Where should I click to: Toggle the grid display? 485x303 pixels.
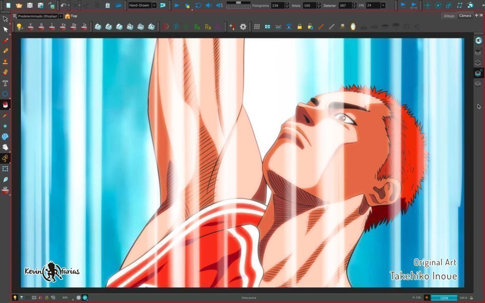point(257,27)
